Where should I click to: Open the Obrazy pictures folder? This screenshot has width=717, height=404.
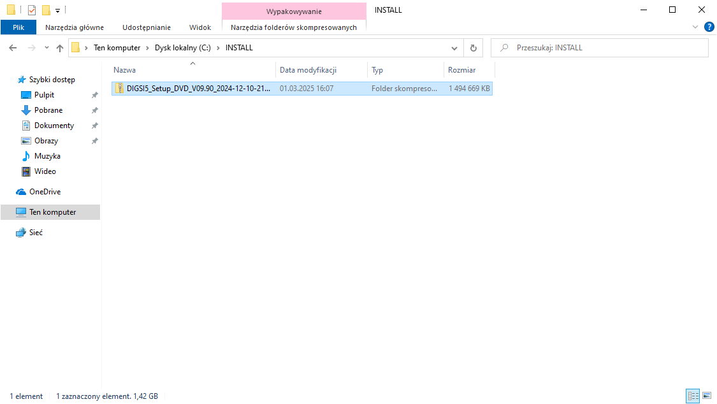(46, 141)
